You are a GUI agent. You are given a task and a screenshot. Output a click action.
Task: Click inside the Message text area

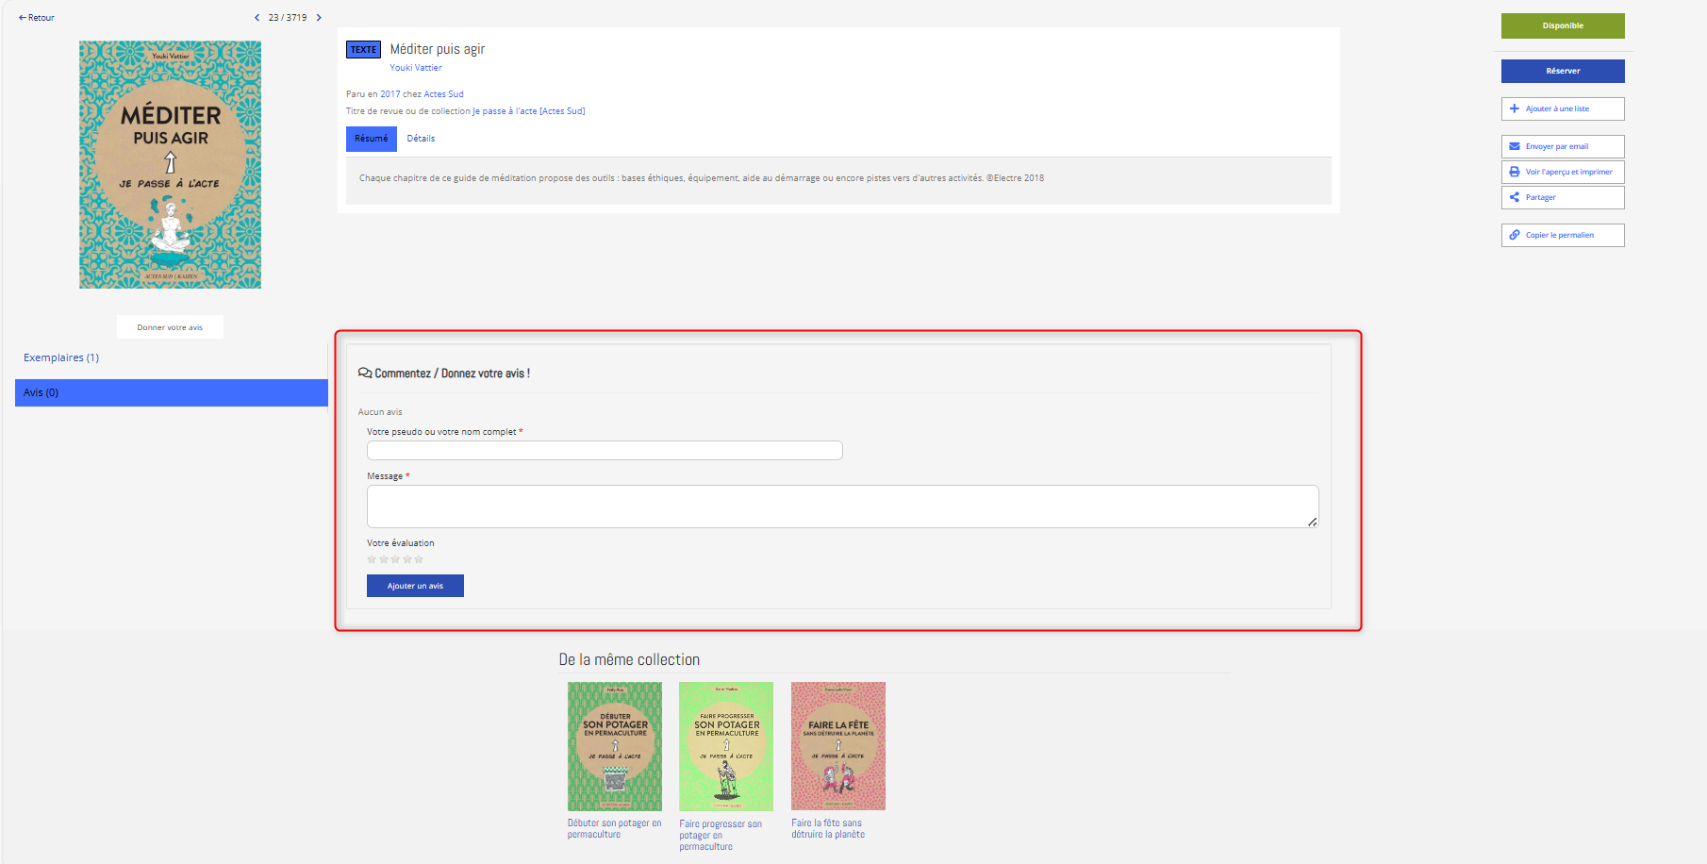(x=841, y=507)
